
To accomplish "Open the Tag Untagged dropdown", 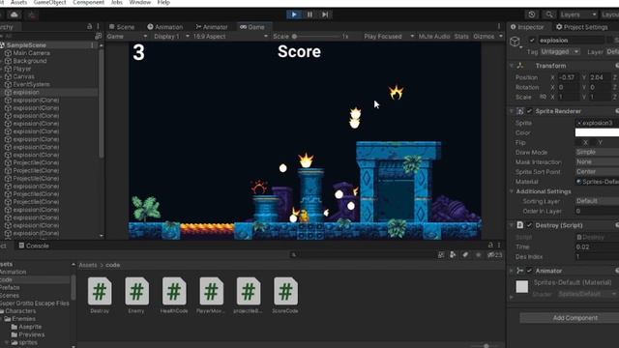I will pyautogui.click(x=560, y=51).
